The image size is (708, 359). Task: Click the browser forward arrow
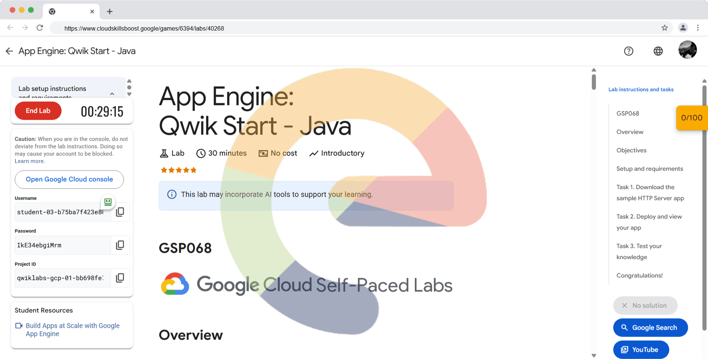pos(25,28)
